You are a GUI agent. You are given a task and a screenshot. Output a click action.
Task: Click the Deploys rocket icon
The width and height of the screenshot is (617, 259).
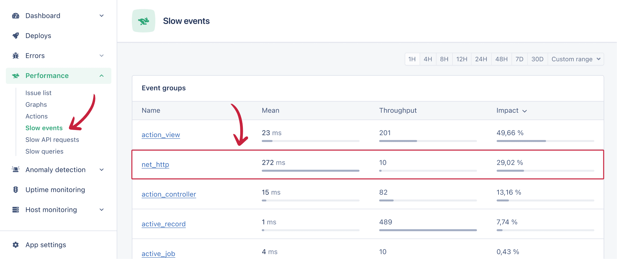tap(16, 36)
